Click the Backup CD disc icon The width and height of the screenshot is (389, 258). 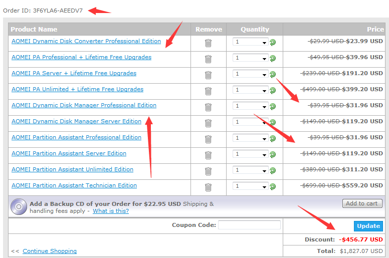pos(19,207)
